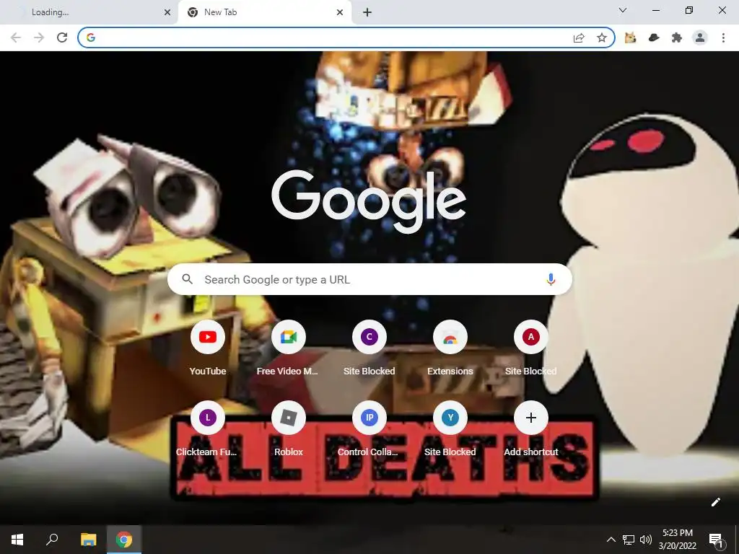Screen dimensions: 739x554
Task: Open the YouTube shortcut
Action: (207, 348)
